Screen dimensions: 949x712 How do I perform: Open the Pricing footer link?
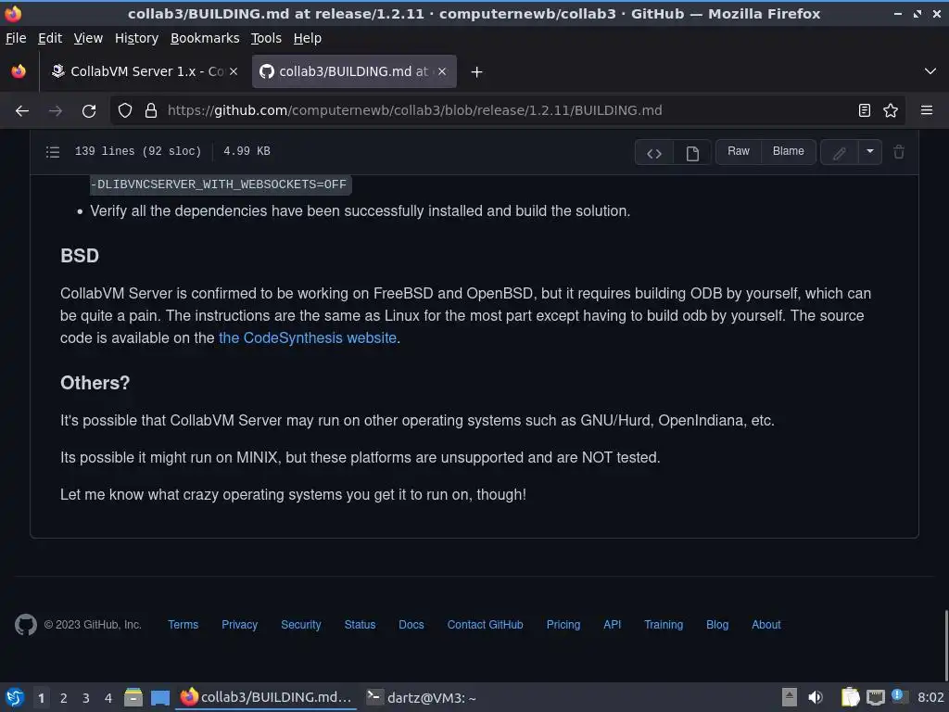pyautogui.click(x=563, y=625)
